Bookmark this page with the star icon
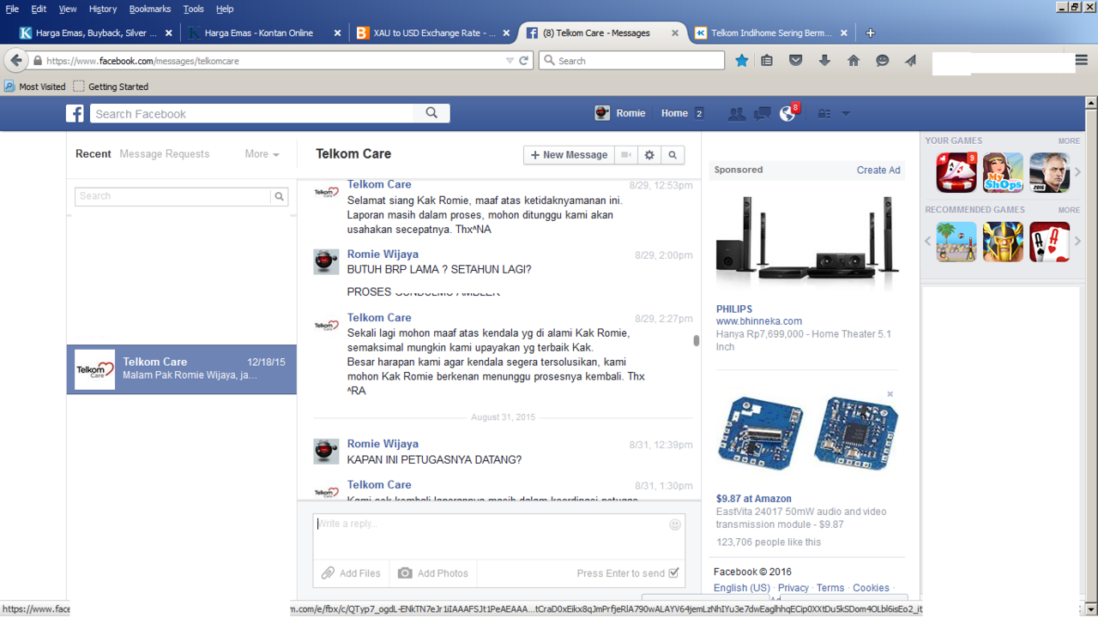The image size is (1098, 617). (742, 61)
